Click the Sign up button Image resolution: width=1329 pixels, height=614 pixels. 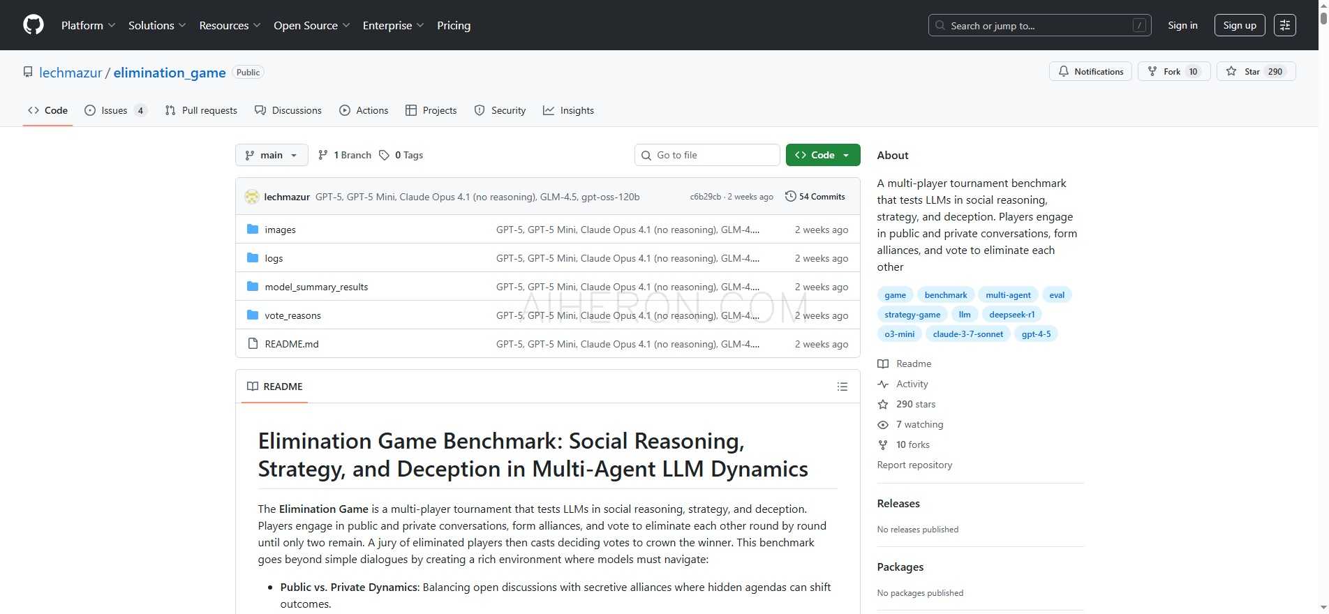(x=1240, y=25)
